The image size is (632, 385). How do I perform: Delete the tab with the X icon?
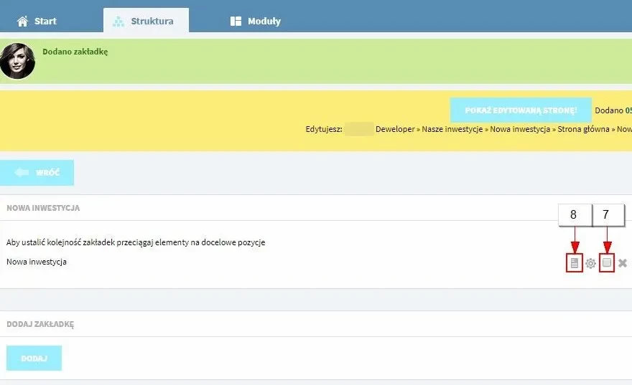click(623, 263)
